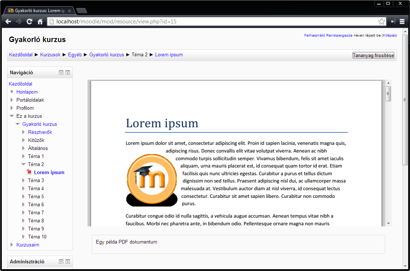Expand Téma 6 in navigation

[23, 205]
